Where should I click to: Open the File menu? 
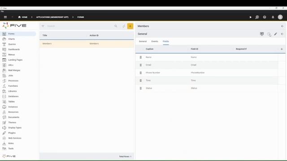[x=2, y=11]
